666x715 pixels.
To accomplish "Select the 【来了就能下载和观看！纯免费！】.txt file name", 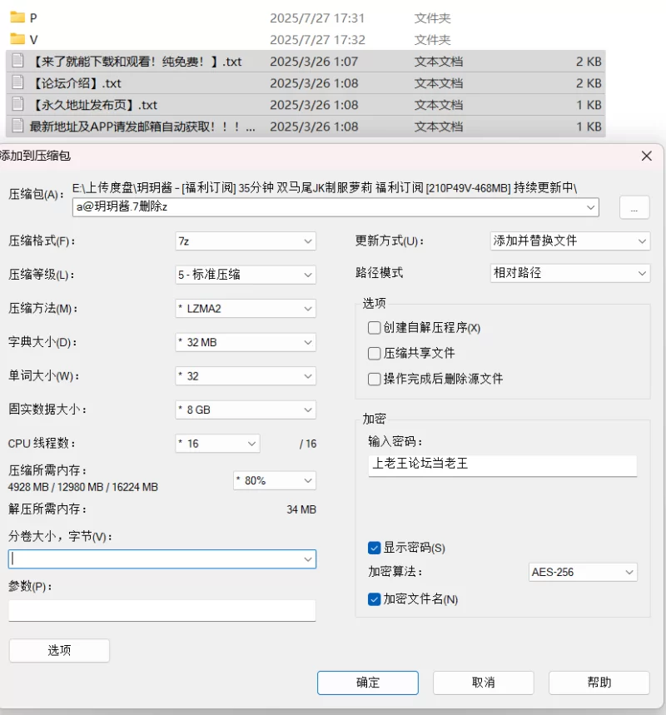I will (x=137, y=62).
